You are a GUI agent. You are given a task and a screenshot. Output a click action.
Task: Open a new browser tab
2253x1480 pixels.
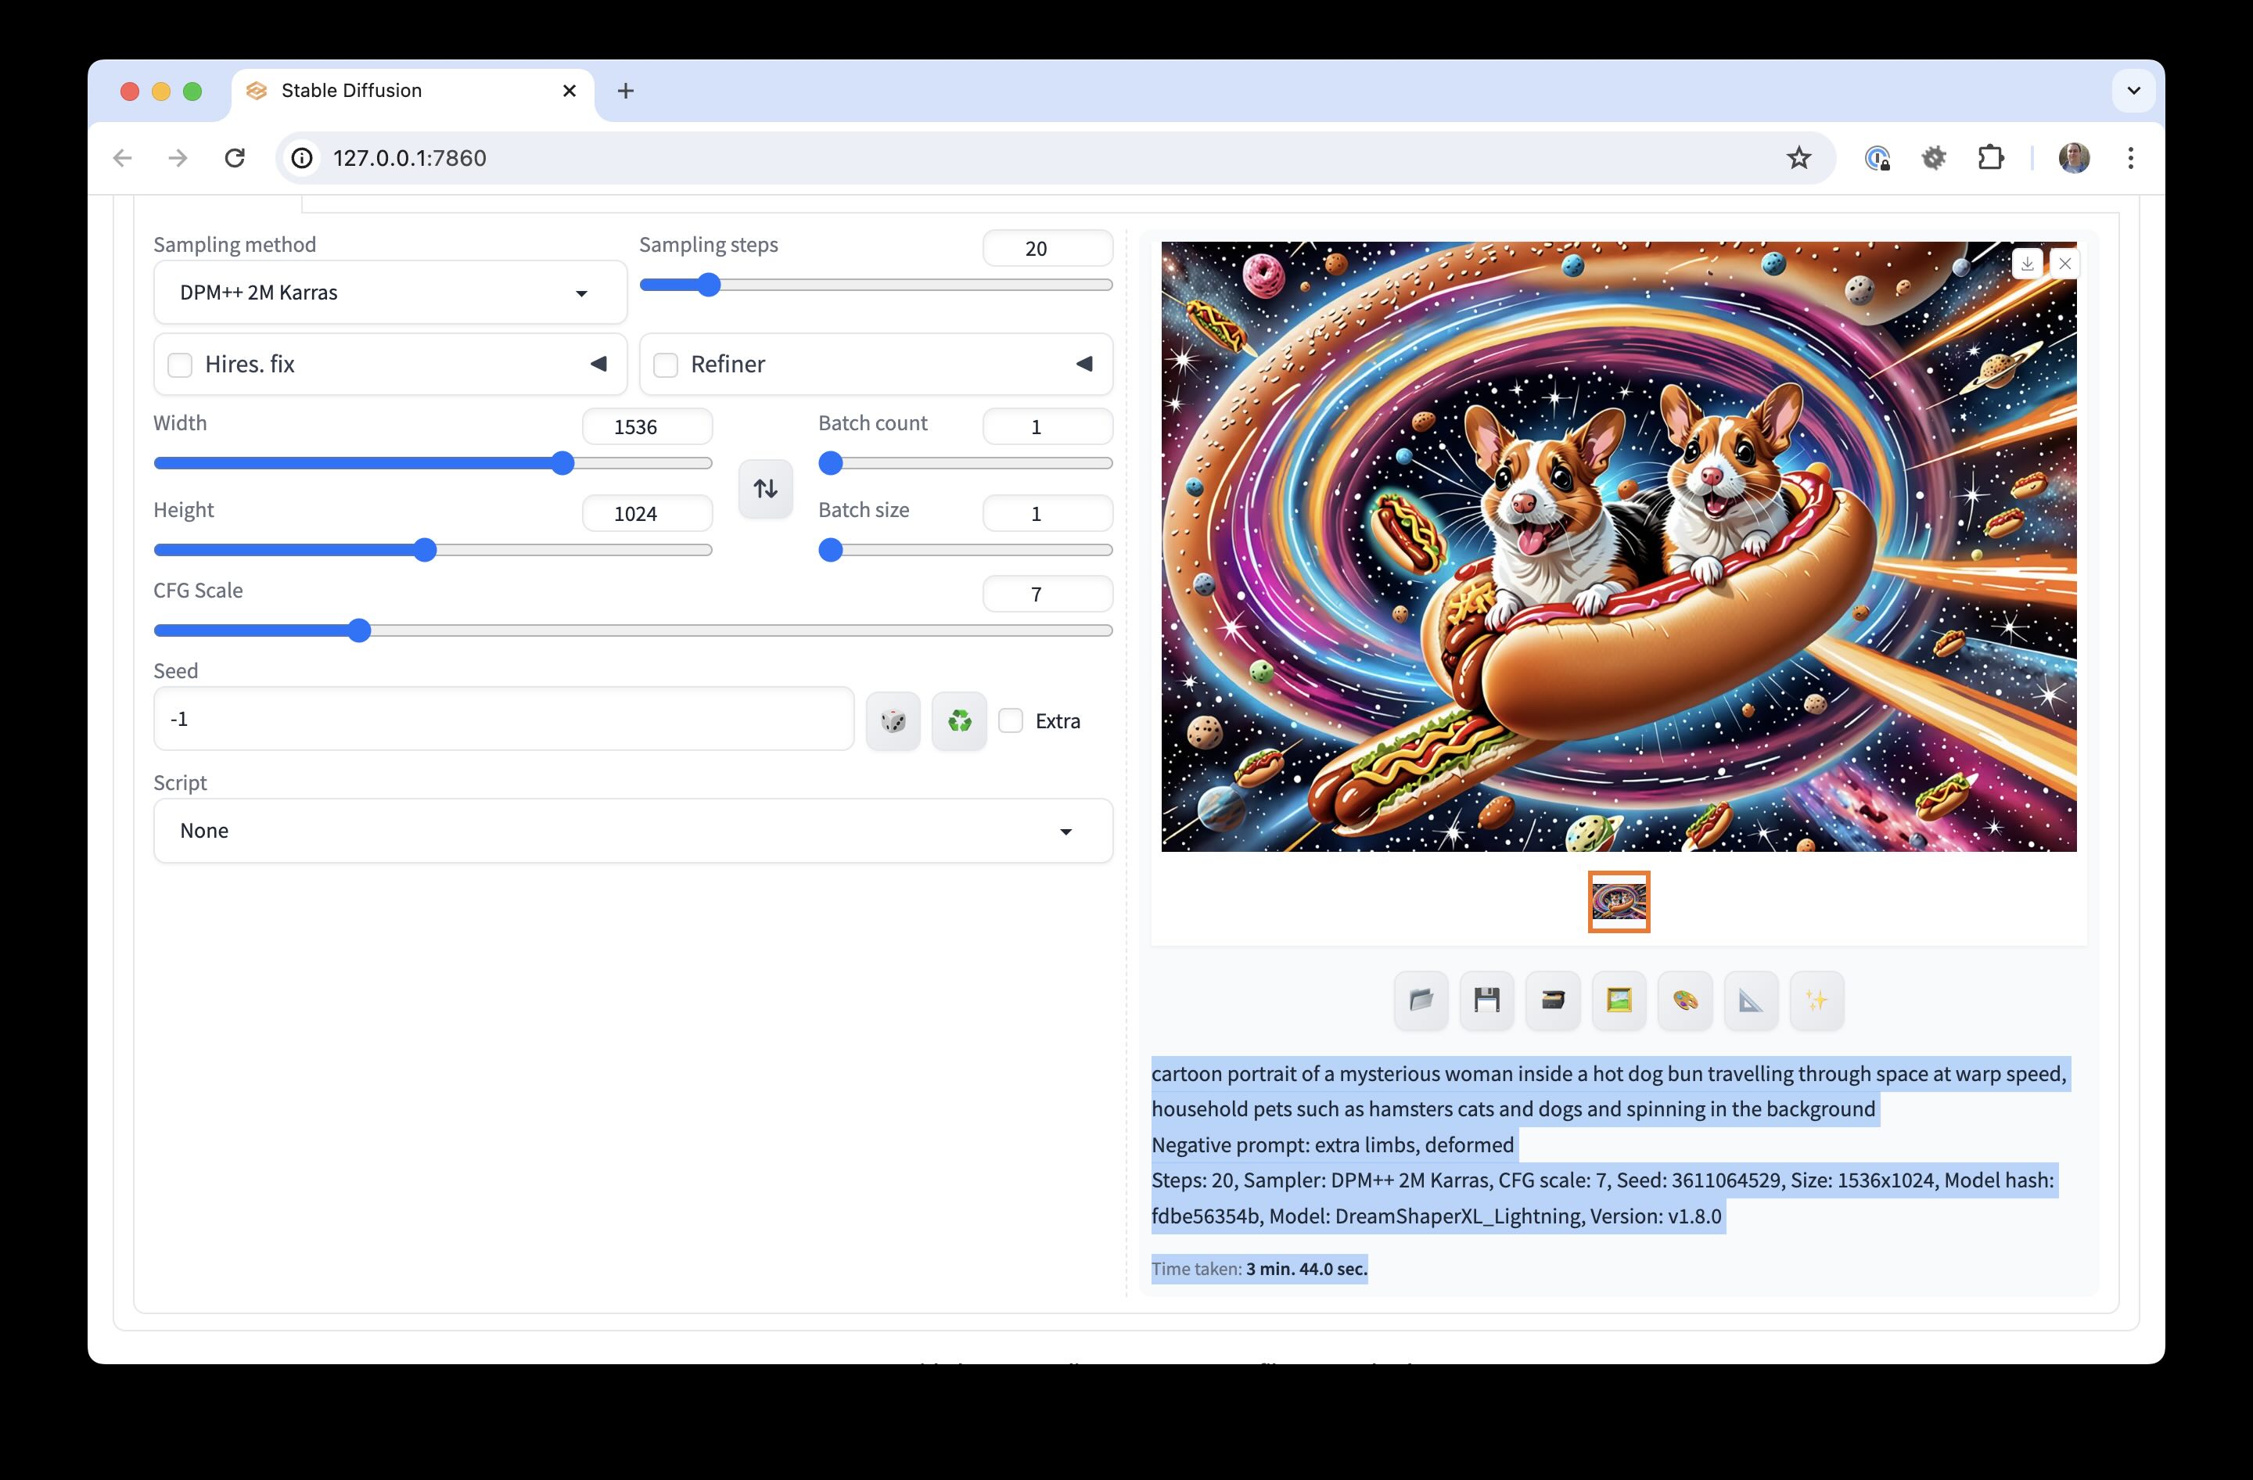pos(626,91)
